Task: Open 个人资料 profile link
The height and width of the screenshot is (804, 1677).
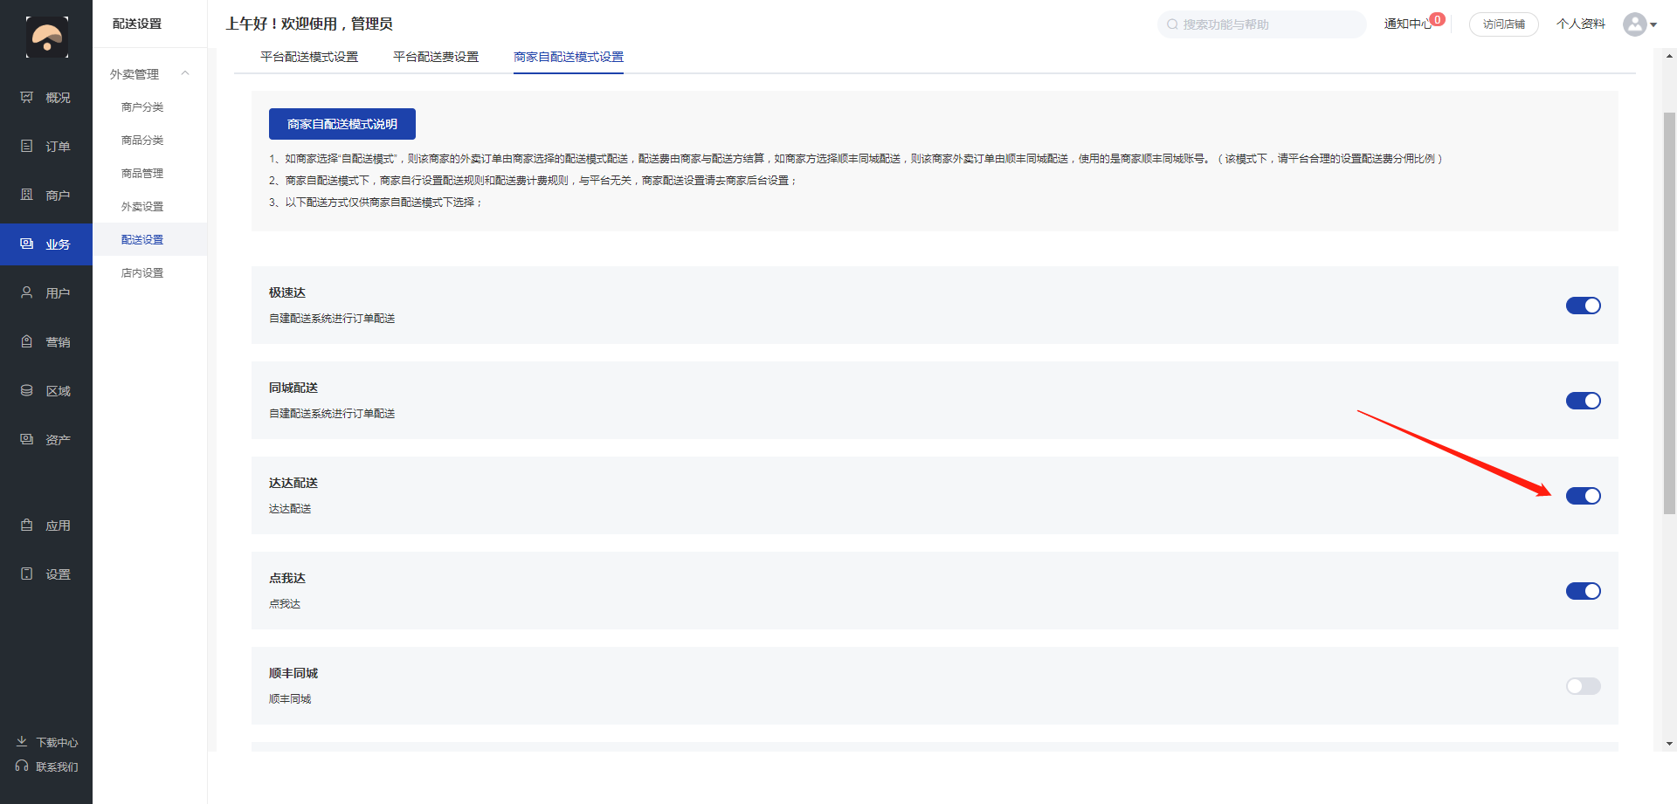Action: 1581,24
